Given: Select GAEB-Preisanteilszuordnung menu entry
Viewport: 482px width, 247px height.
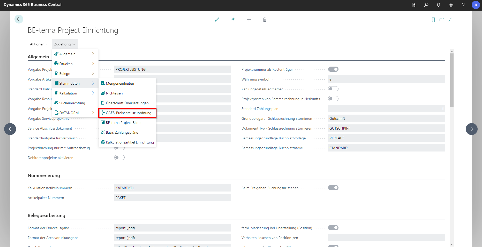Looking at the screenshot, I should click(129, 113).
